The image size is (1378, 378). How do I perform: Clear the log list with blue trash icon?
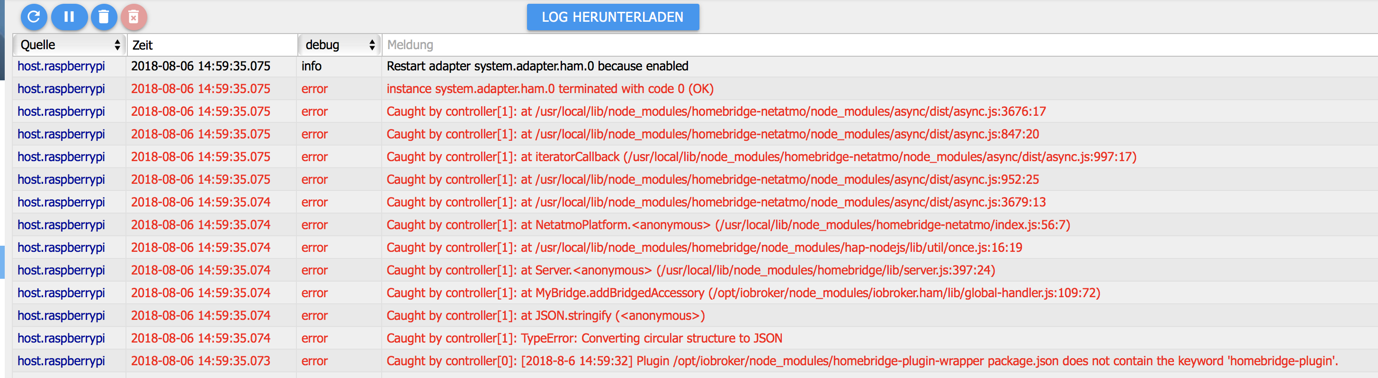click(104, 17)
